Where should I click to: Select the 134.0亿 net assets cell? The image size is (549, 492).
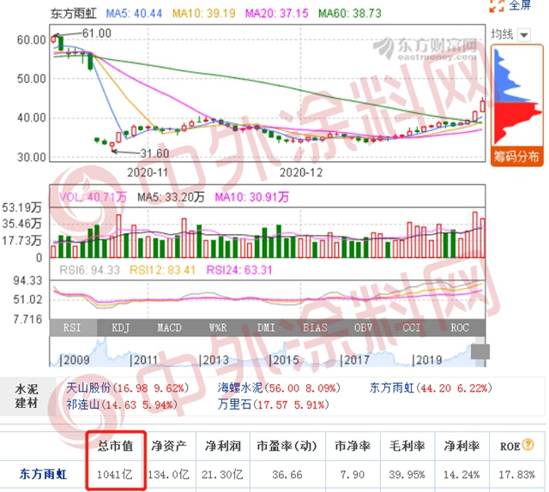pos(168,475)
